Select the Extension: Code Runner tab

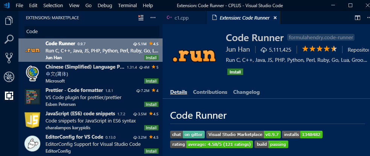click(x=244, y=18)
